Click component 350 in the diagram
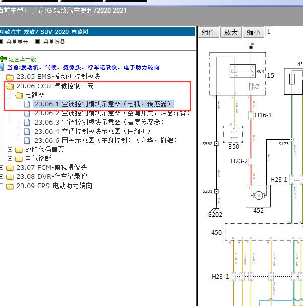Screen dimensions: 303x306 [233, 135]
